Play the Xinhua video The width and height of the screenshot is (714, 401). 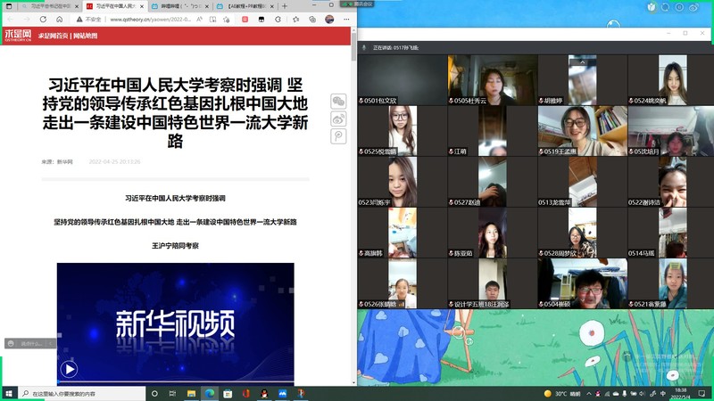click(69, 369)
